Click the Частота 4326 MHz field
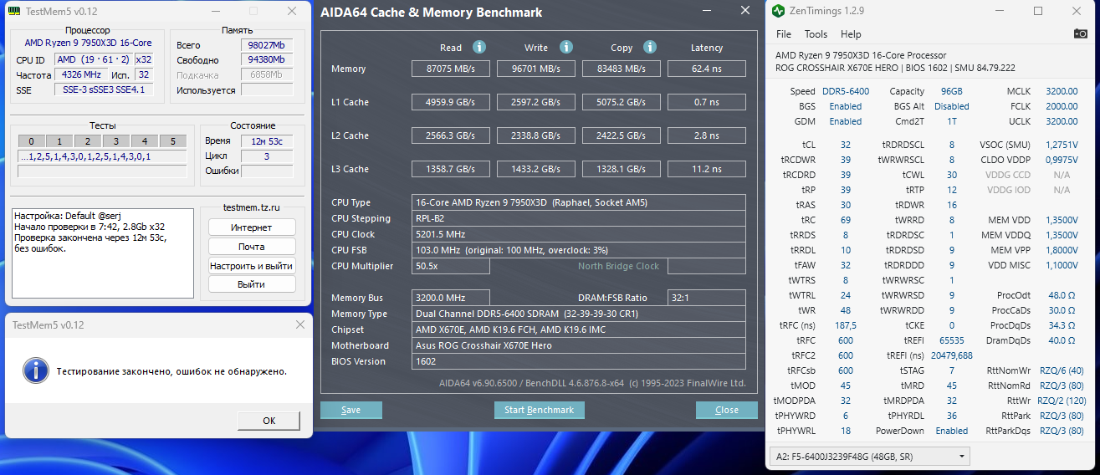Screen dimensions: 1100x475 [81, 75]
